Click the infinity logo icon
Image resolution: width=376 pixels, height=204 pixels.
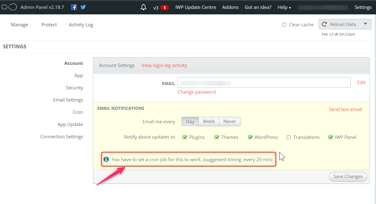9,7
